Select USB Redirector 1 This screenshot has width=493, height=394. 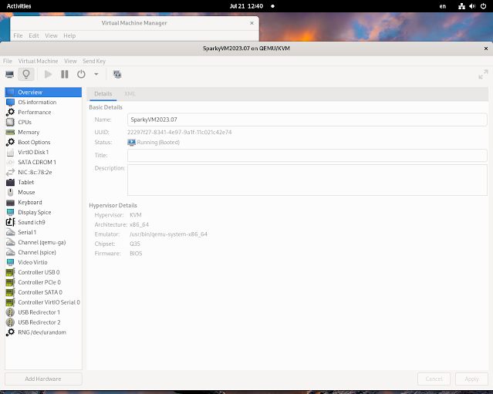43,312
